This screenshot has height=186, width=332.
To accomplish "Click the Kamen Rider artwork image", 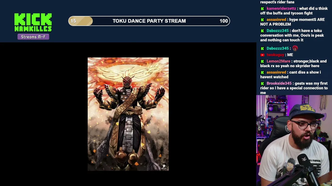I will (128, 114).
